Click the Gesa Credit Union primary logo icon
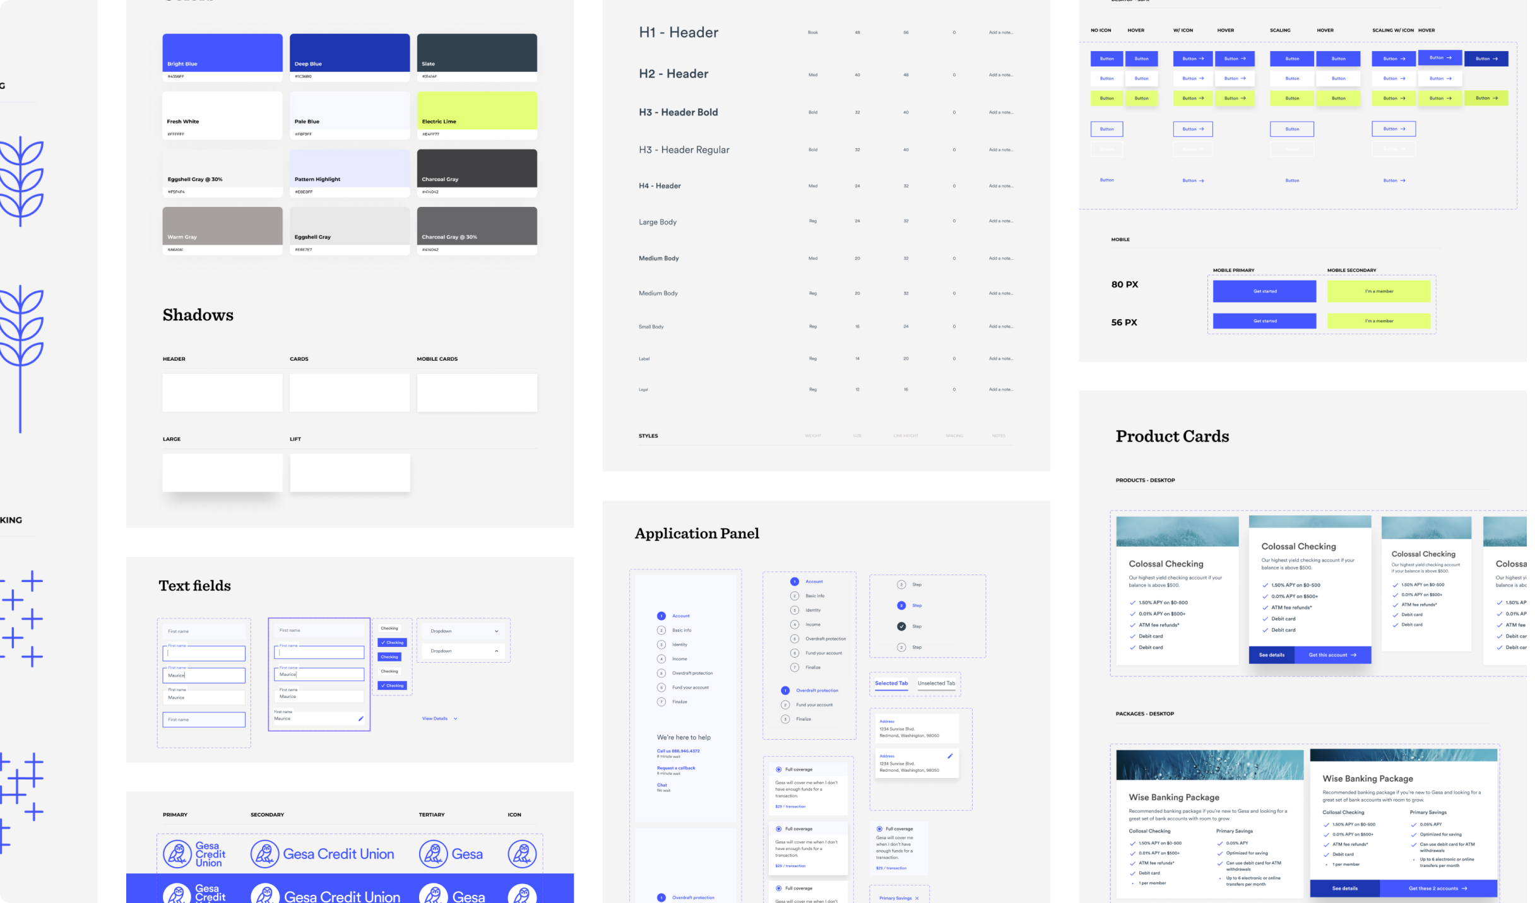Image resolution: width=1535 pixels, height=903 pixels. coord(177,853)
